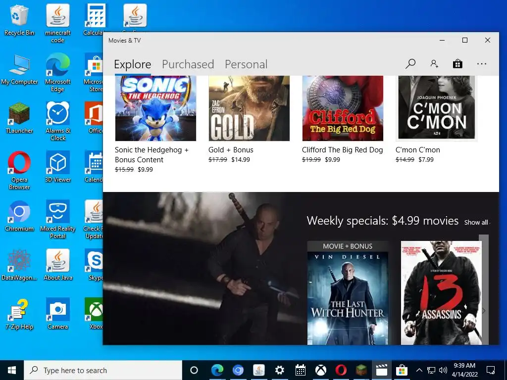Show hidden system tray icons
507x380 pixels.
[x=419, y=370]
